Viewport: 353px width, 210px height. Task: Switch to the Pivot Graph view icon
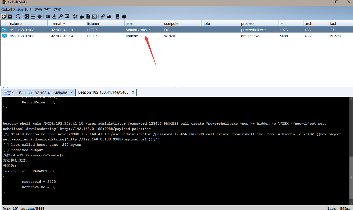(x=27, y=16)
